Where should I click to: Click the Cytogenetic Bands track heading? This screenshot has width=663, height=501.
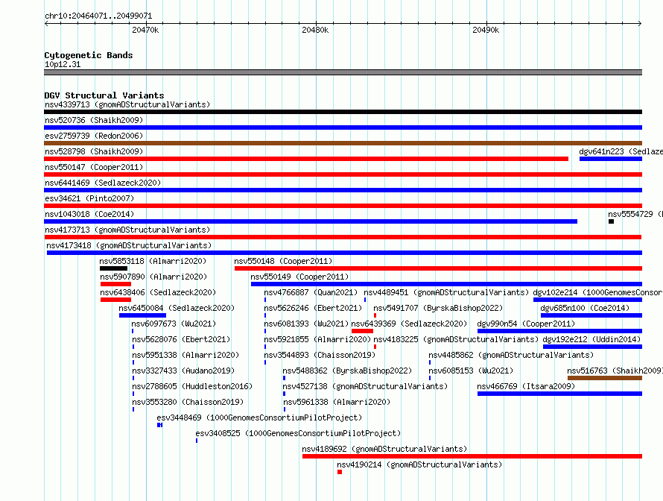pos(89,55)
